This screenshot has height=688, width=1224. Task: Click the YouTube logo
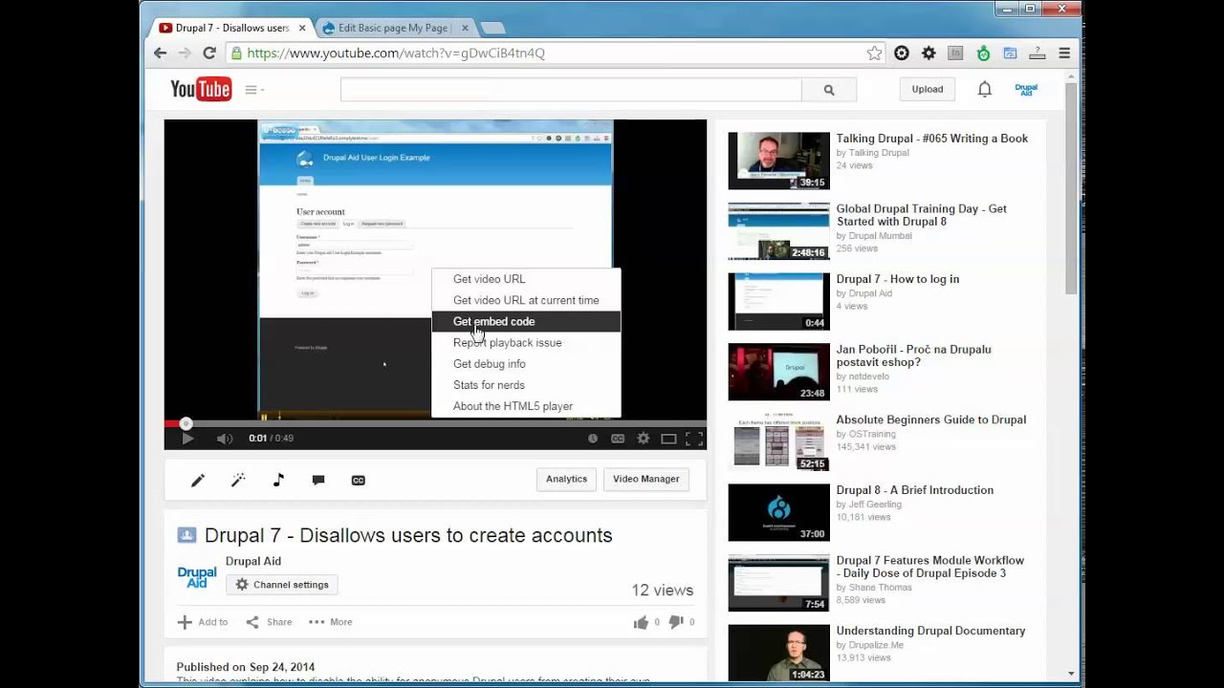[201, 89]
